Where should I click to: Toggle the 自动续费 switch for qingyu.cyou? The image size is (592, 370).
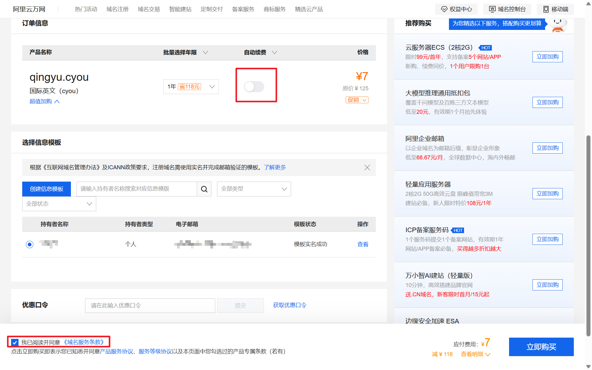click(x=254, y=87)
